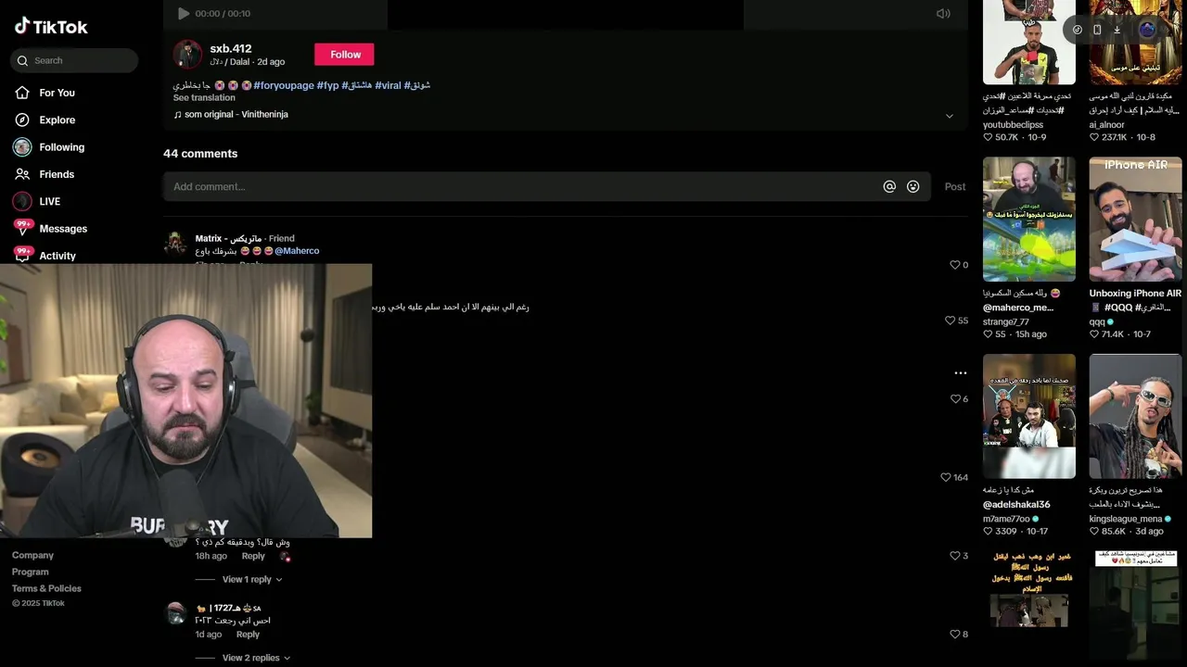Open the Terms & Policies footer section
This screenshot has width=1187, height=667.
(46, 589)
